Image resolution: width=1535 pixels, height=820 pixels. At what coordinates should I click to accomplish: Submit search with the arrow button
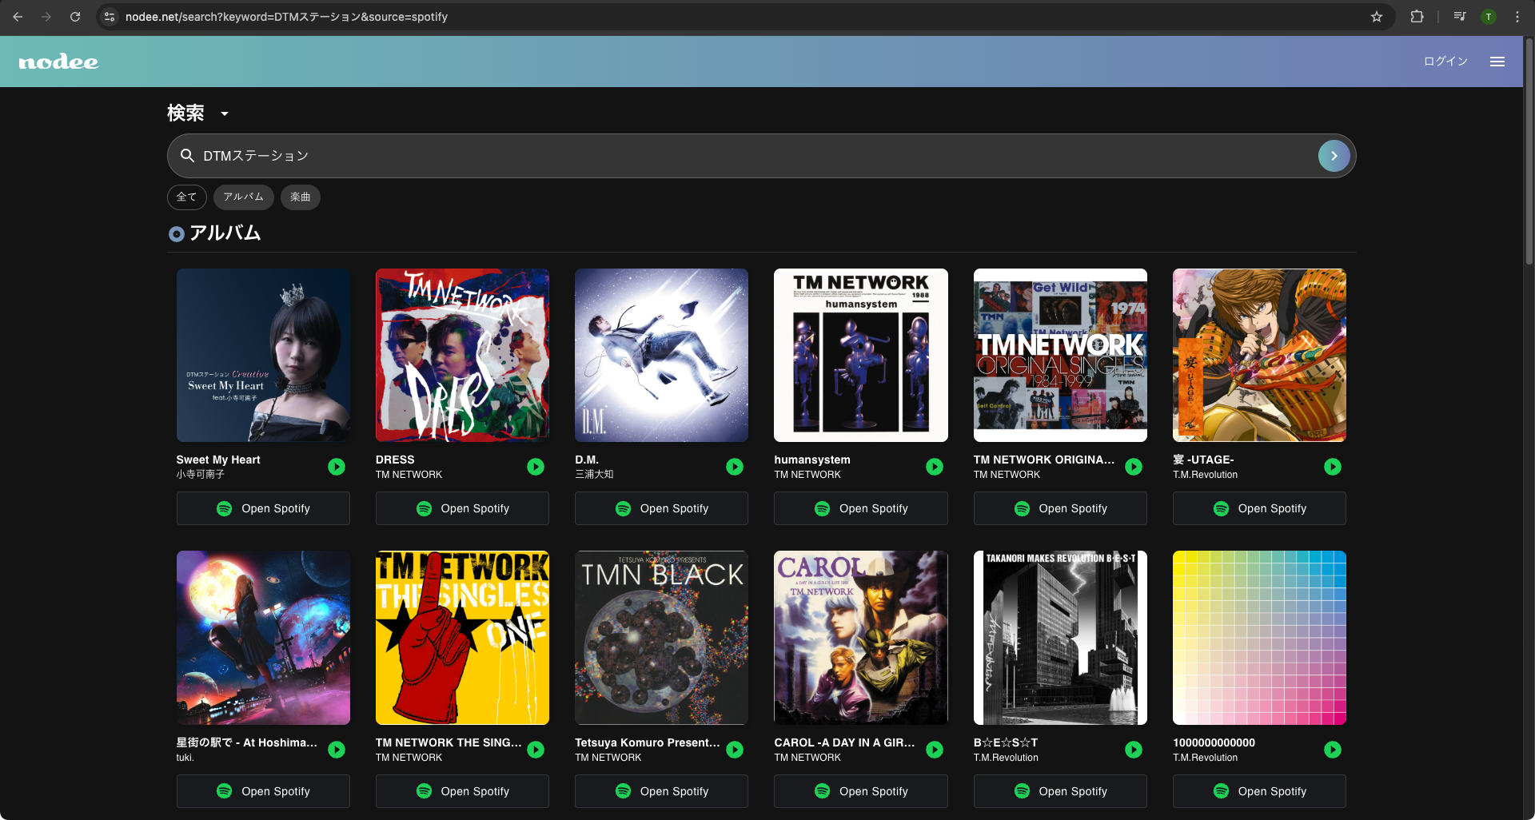[x=1334, y=156]
